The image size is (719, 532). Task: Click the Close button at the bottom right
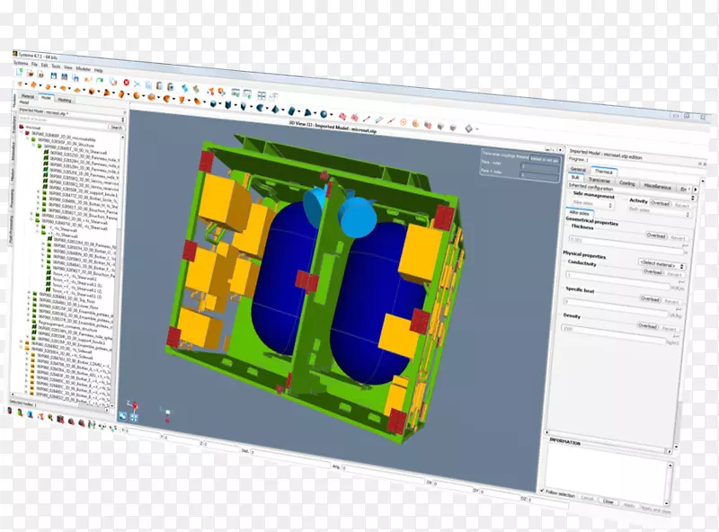coord(609,501)
